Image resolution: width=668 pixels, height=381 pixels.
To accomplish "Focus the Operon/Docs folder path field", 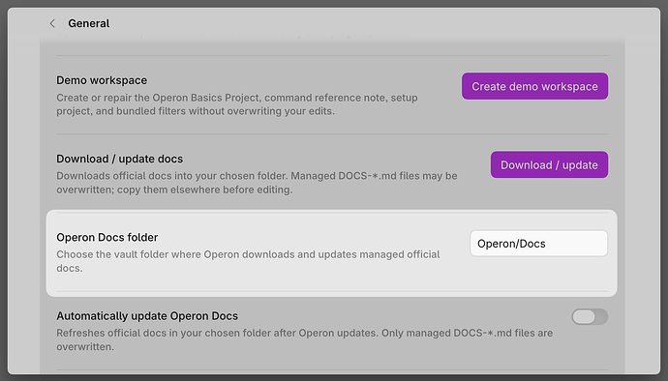I will tap(538, 244).
